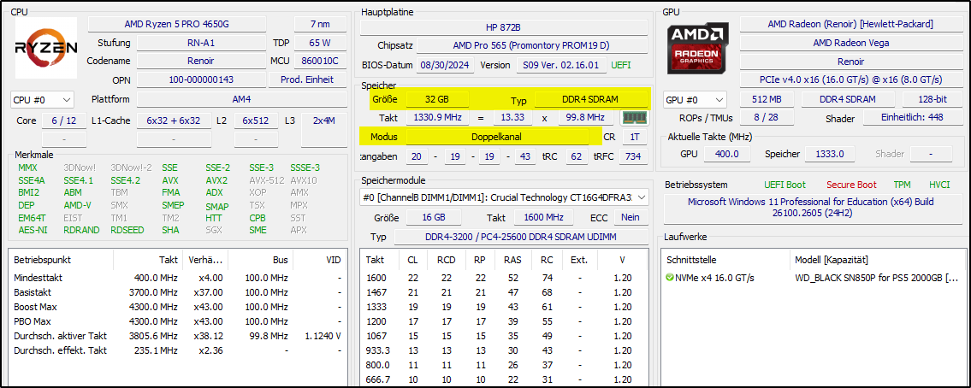Screen dimensions: 971x388
Task: Click the ECC value Nein
Action: (631, 217)
